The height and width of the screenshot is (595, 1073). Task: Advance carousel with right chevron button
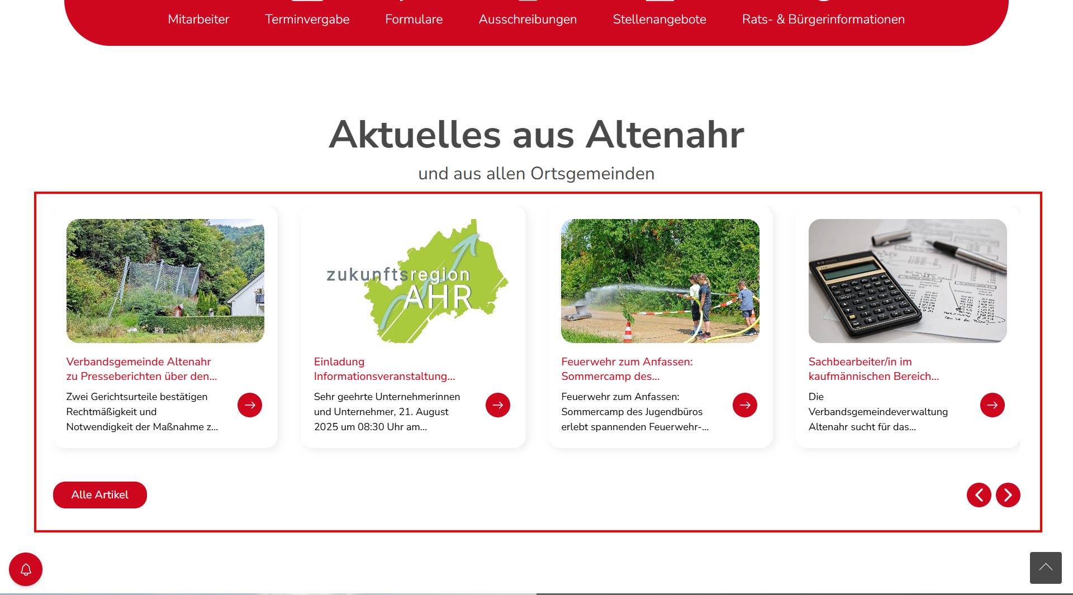click(1008, 495)
